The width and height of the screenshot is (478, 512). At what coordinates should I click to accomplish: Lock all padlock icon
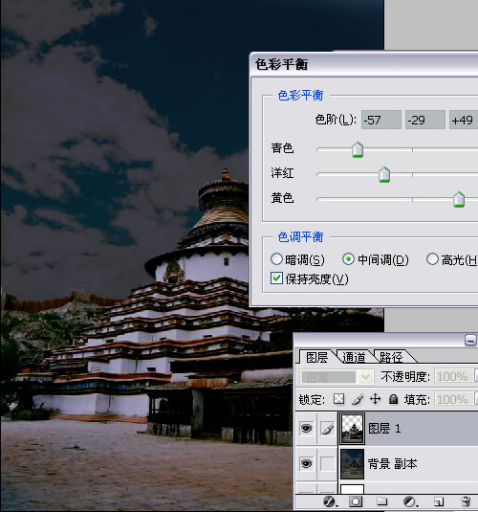click(x=394, y=399)
